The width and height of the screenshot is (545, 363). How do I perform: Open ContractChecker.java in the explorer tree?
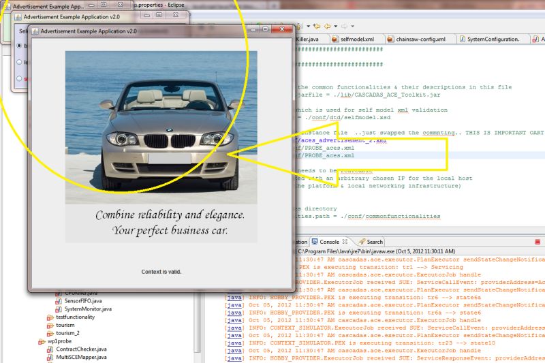pyautogui.click(x=81, y=349)
